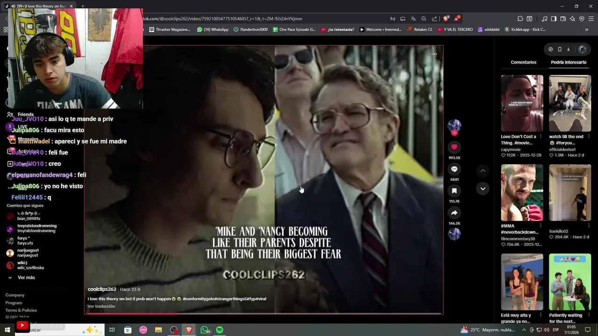Share the video using the arrow icon
This screenshot has height=336, width=598.
click(x=454, y=213)
